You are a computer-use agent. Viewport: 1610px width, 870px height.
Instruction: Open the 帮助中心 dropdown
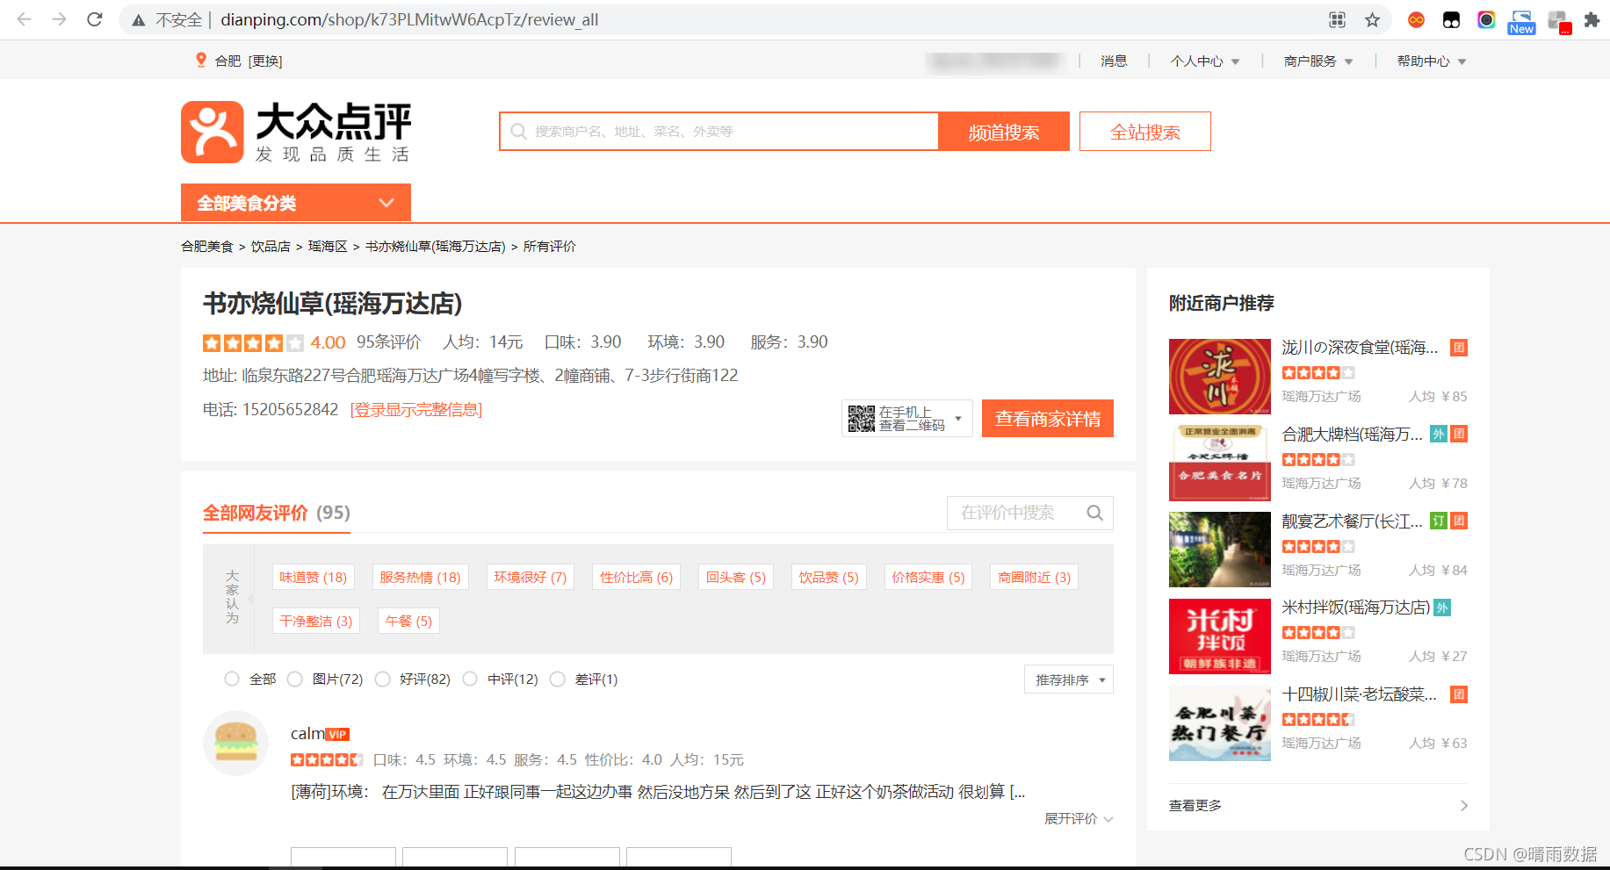click(1432, 61)
